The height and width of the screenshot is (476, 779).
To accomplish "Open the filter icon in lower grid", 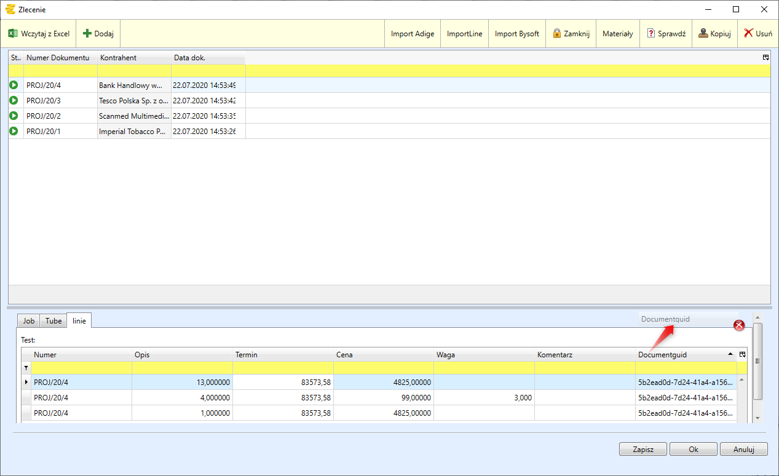I will 26,368.
